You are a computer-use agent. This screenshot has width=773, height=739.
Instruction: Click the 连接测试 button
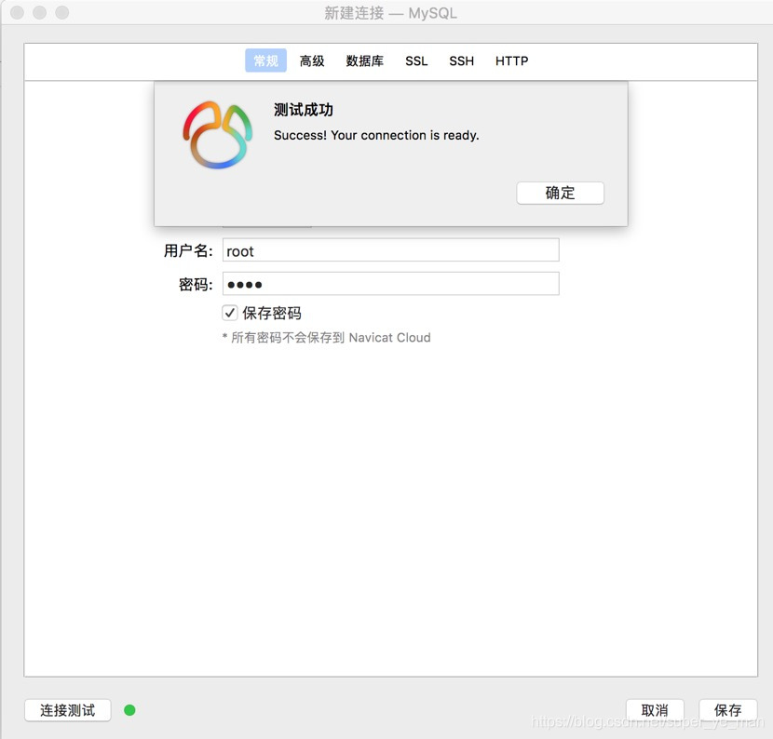click(x=68, y=710)
